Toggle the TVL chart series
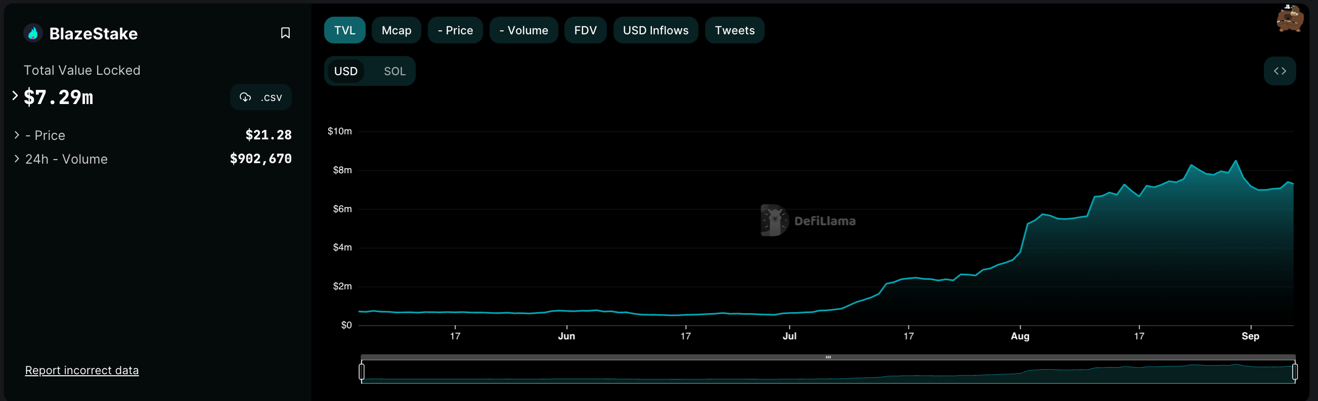The image size is (1318, 401). 345,30
